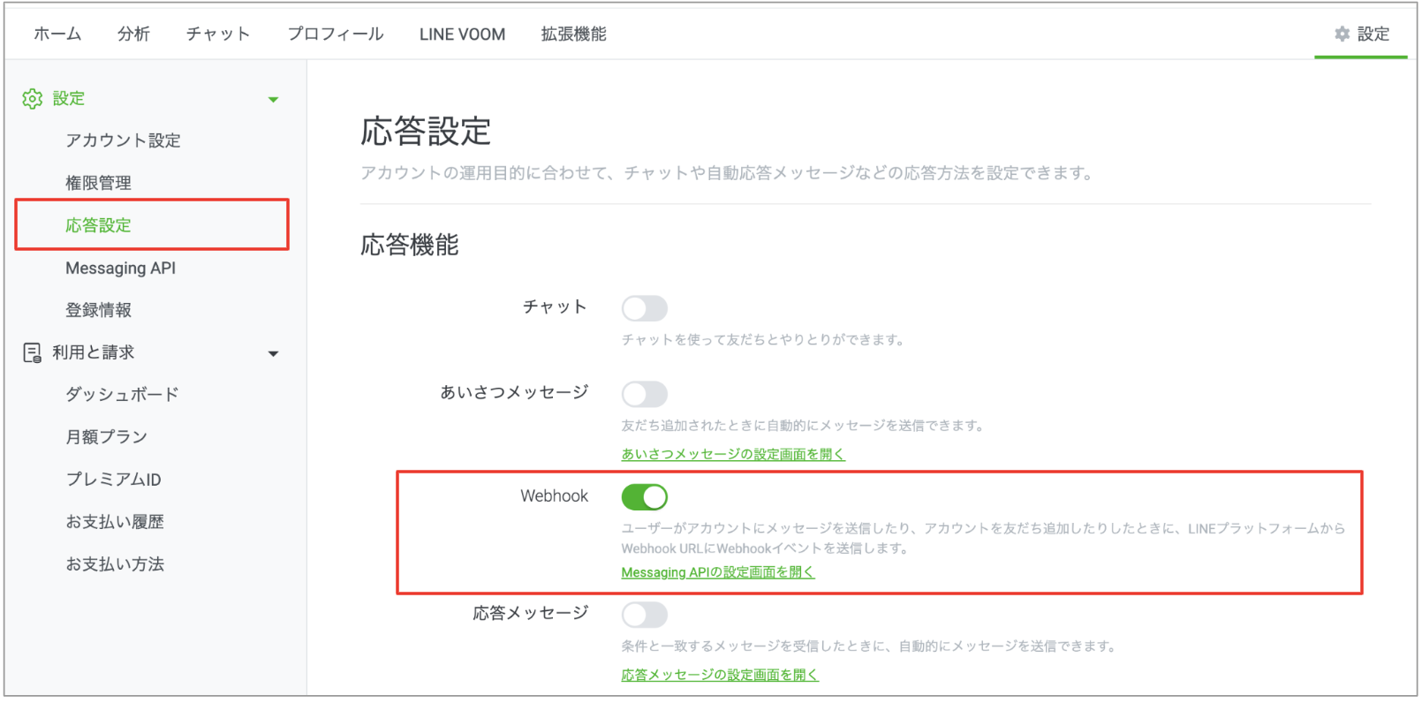Image resolution: width=1422 pixels, height=703 pixels.
Task: Open ダッシュボード in the sidebar
Action: pos(122,394)
